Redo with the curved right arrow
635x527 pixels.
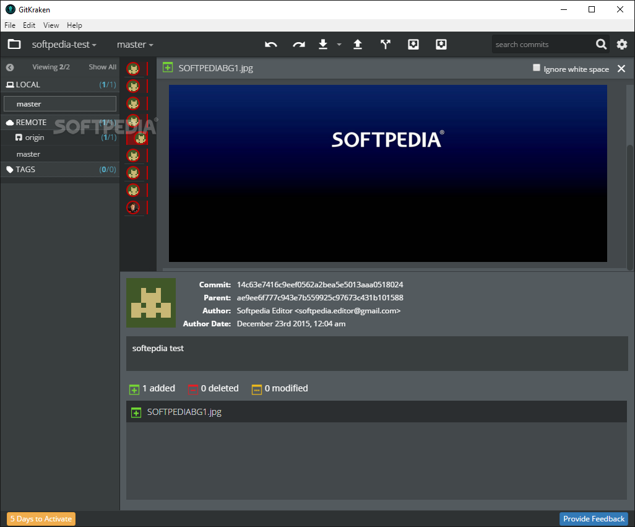(x=299, y=45)
